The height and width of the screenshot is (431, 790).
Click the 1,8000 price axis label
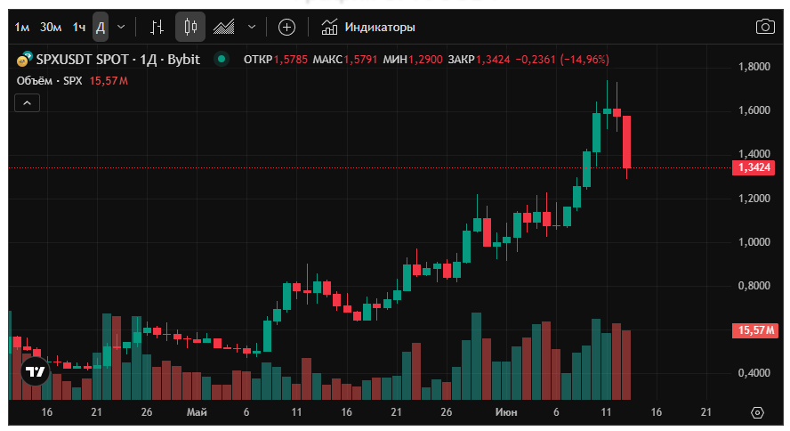tap(754, 67)
